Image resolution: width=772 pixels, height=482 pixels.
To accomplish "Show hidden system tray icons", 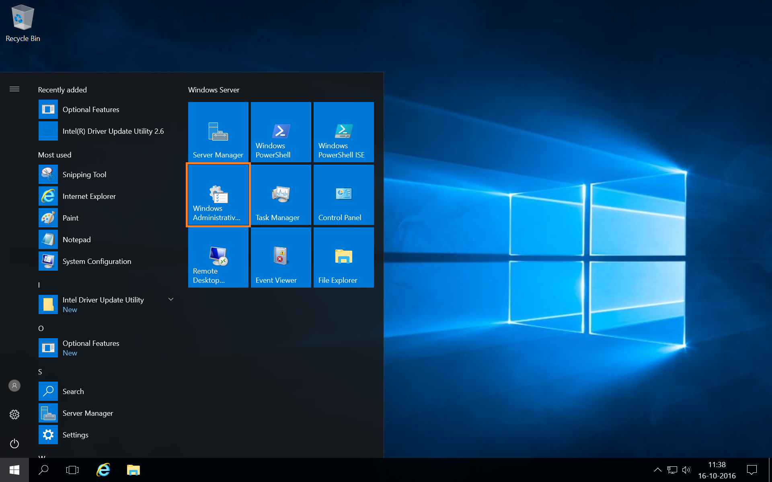I will (657, 470).
